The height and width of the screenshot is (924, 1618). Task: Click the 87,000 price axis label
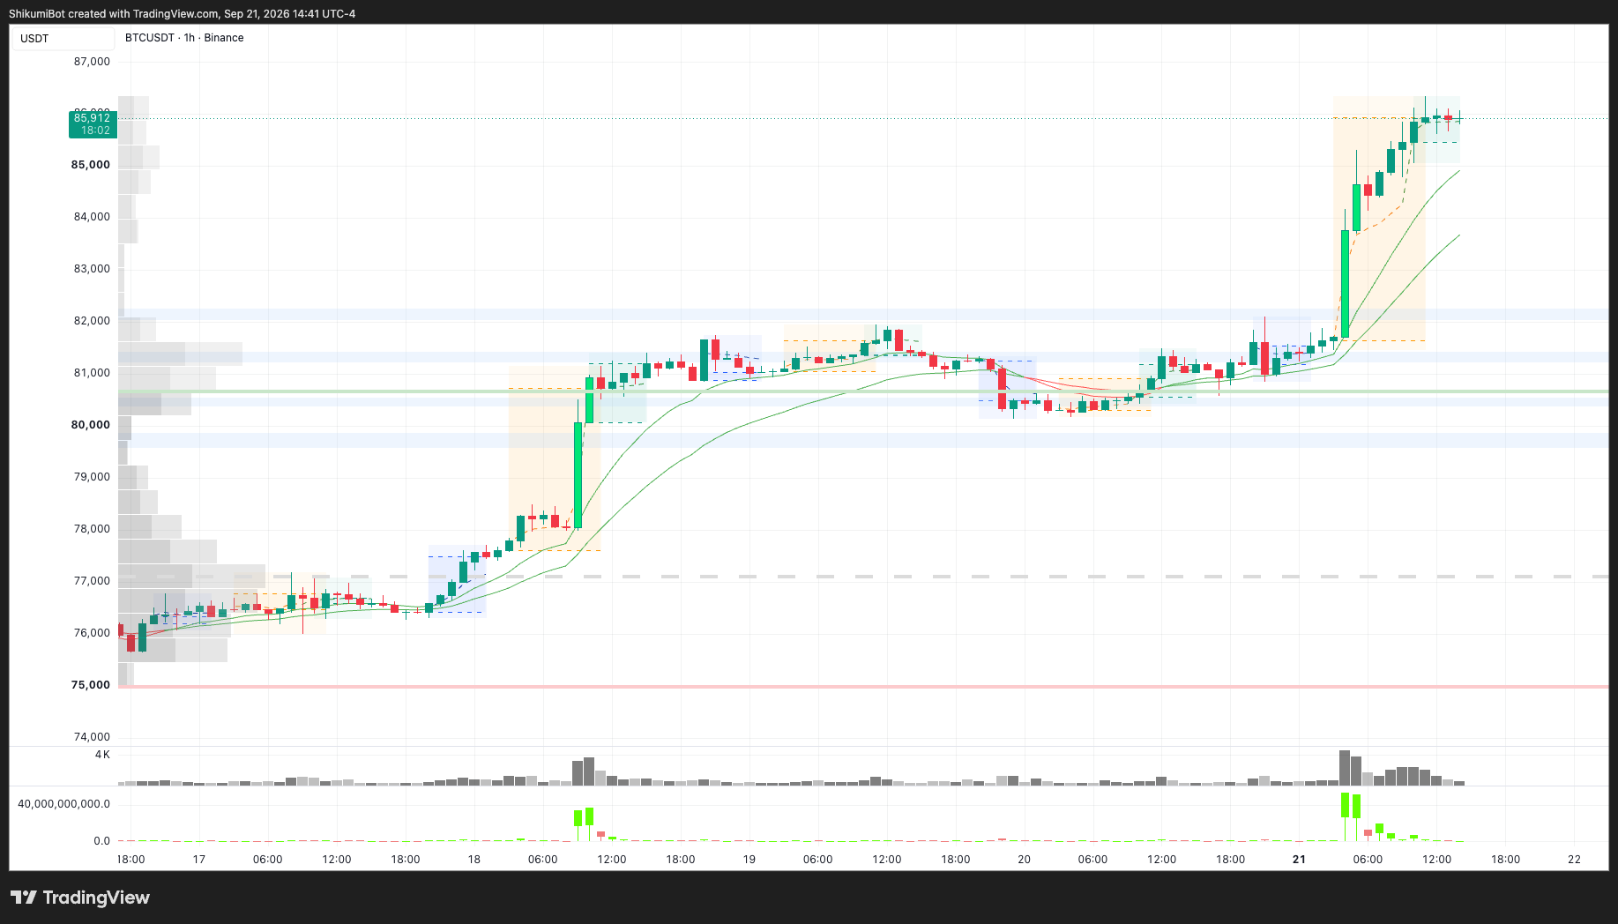click(92, 62)
